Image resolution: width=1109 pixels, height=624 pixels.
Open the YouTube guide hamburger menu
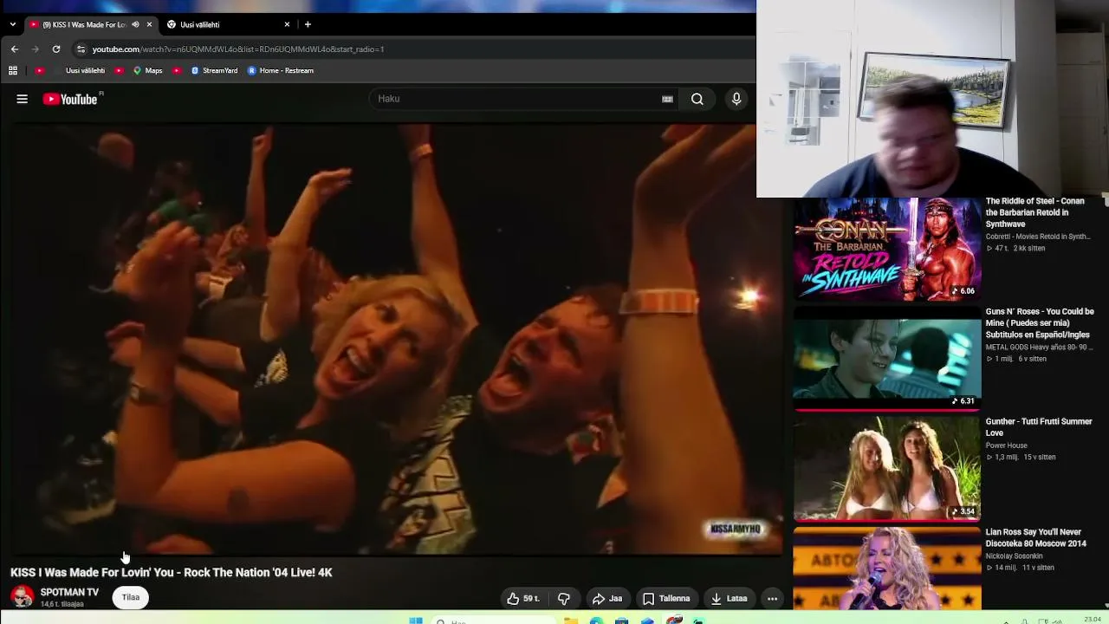(x=22, y=99)
